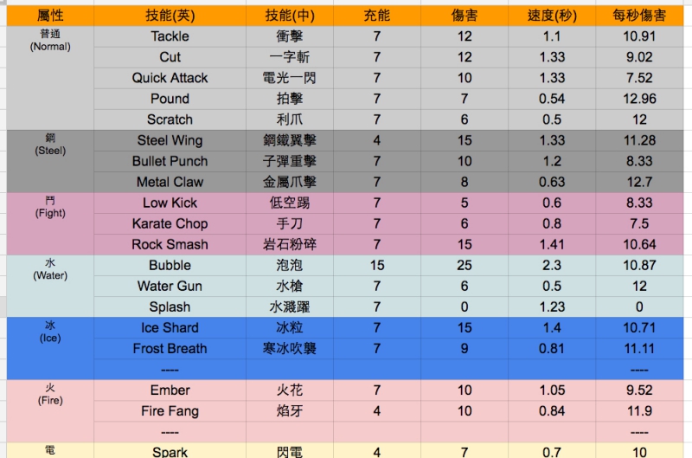
Task: Select the 速度(秒) header cell
Action: (x=552, y=16)
